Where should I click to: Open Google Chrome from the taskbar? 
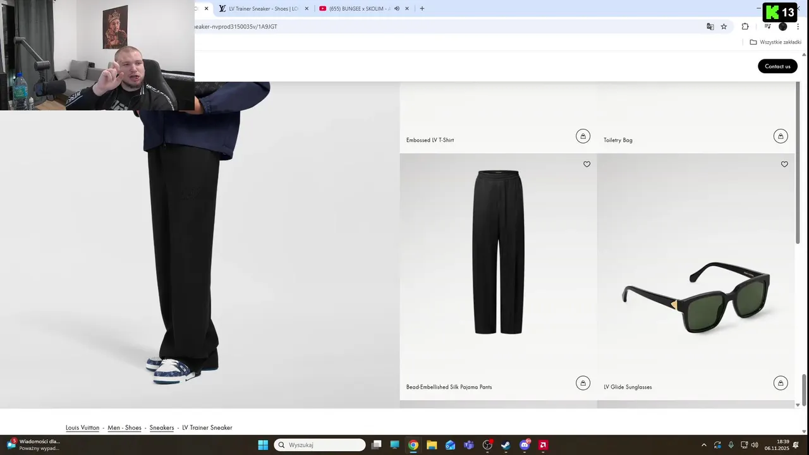413,445
